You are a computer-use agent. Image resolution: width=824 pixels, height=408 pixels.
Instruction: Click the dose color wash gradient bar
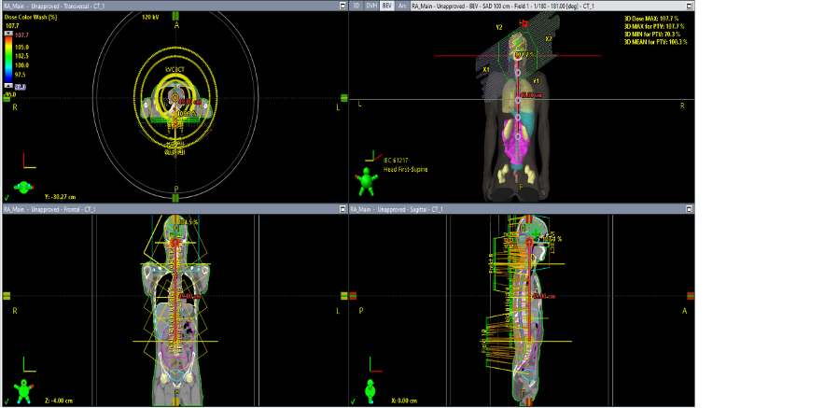9,58
